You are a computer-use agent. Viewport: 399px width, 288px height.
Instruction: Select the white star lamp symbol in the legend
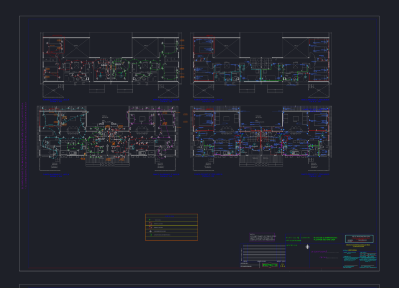point(151,231)
